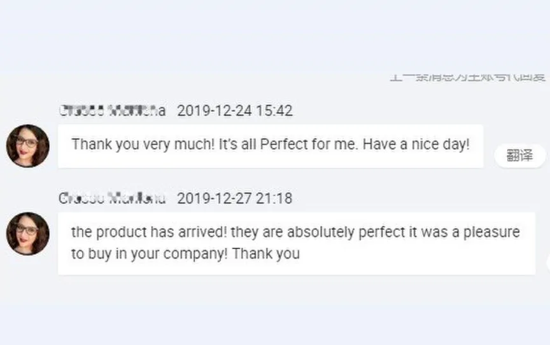Select the time 15:42
The image size is (550, 345).
[x=274, y=111]
